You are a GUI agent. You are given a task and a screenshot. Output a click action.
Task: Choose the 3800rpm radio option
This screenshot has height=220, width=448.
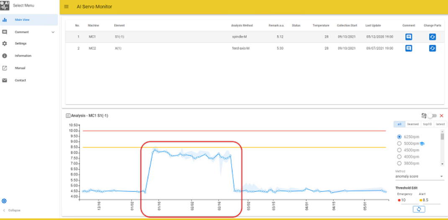pos(399,164)
